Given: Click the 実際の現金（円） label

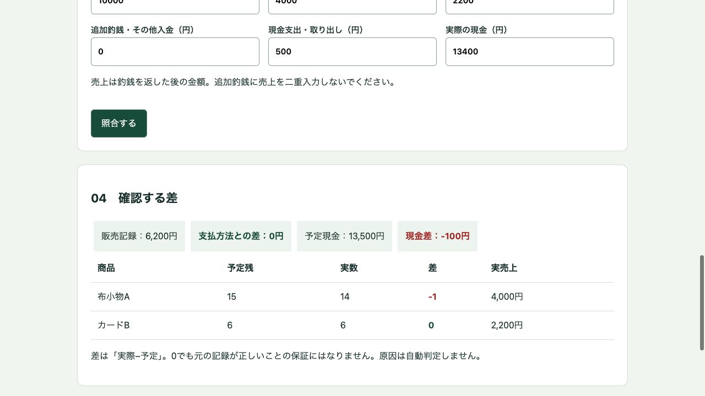Looking at the screenshot, I should tap(478, 30).
